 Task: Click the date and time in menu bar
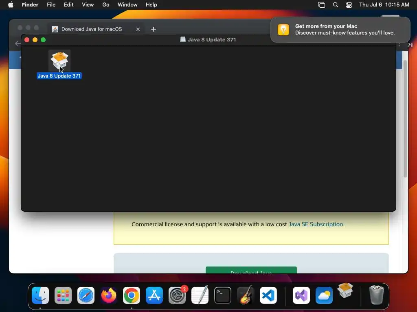click(x=384, y=5)
